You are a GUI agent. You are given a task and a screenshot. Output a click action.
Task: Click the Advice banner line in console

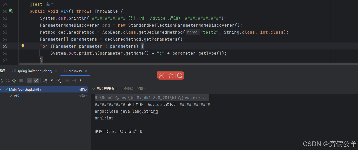pyautogui.click(x=152, y=105)
